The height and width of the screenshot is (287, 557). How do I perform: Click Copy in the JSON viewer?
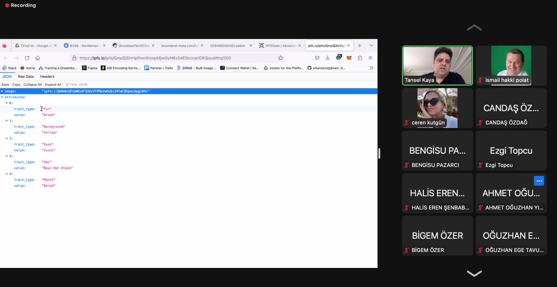[16, 85]
